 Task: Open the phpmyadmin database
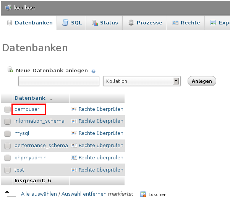click(31, 158)
